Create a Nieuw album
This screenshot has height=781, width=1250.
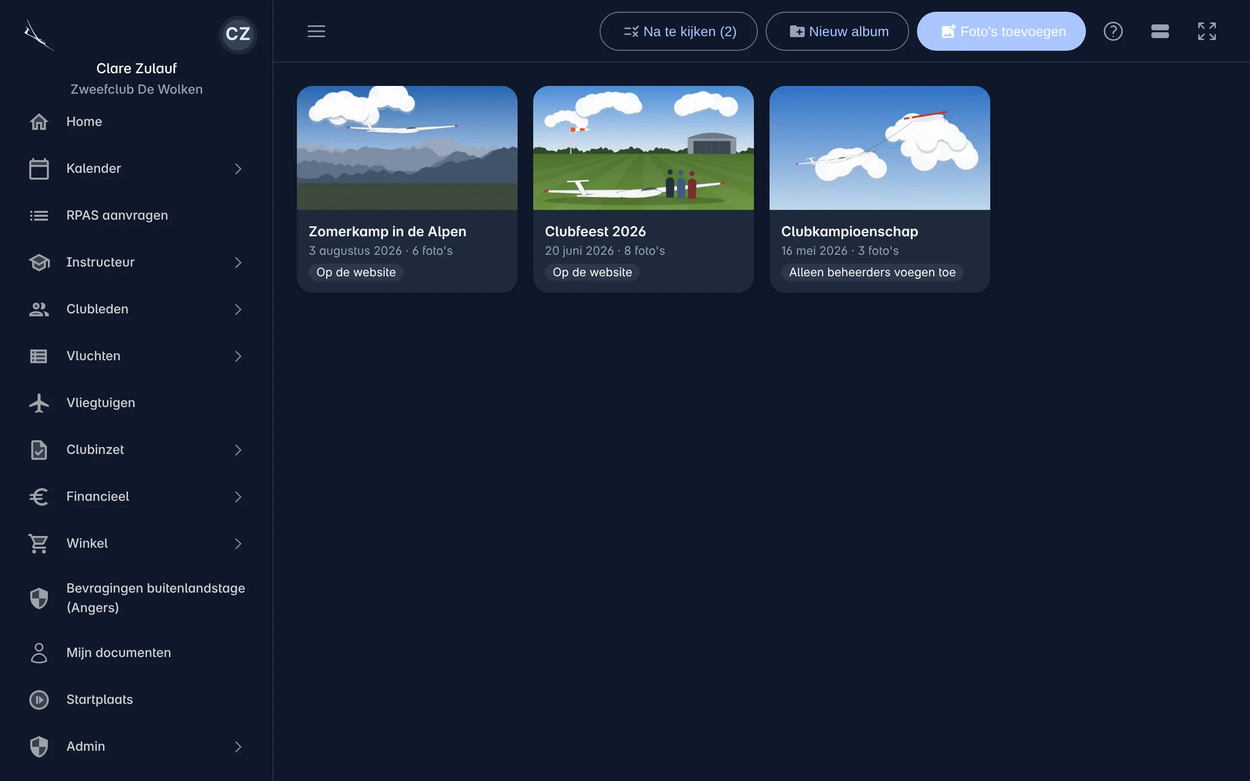tap(837, 32)
